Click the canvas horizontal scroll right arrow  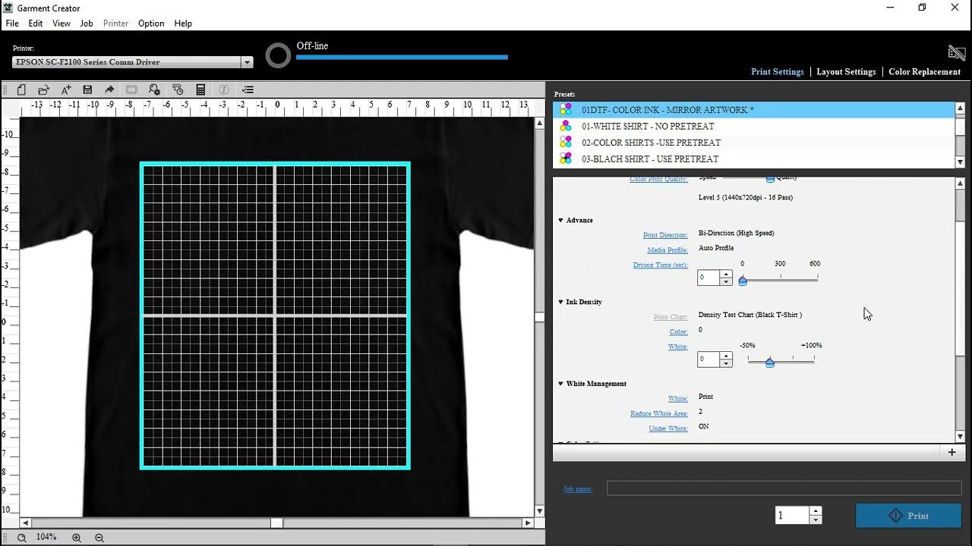528,522
